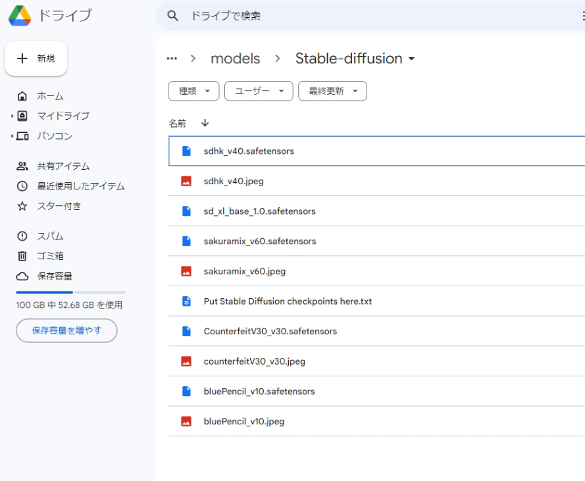Image resolution: width=585 pixels, height=481 pixels.
Task: Expand the Computers tree arrow
Action: [12, 136]
